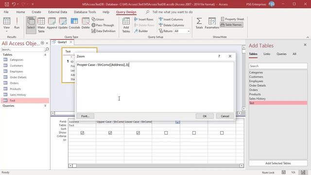Open the External Data tab

coord(58,12)
